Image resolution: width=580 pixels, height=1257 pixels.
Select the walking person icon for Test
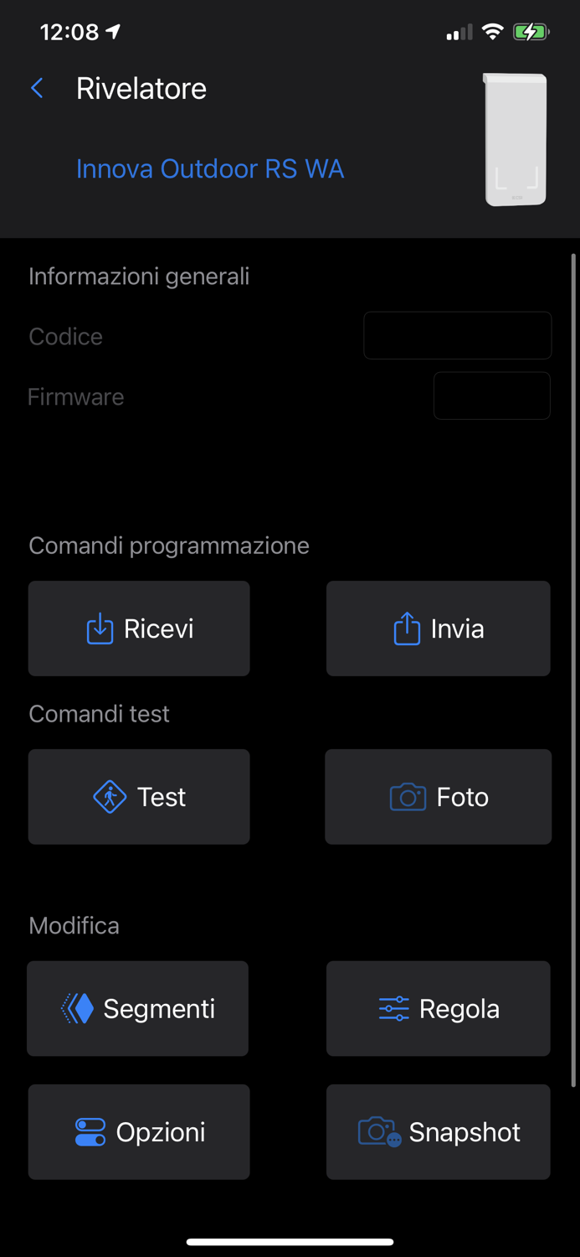click(110, 796)
